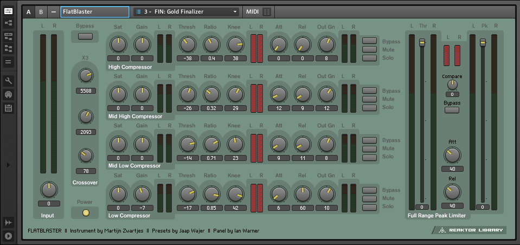Click the Input value field showing 0

(49, 204)
